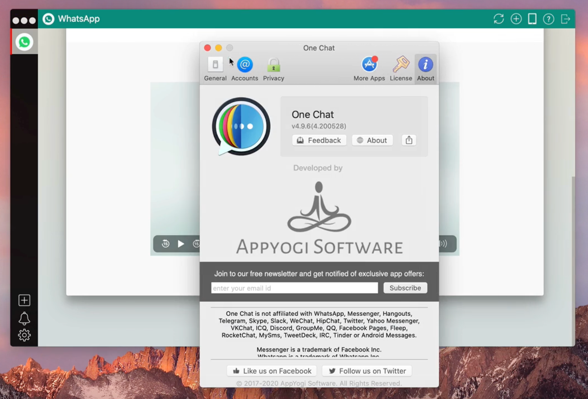588x399 pixels.
Task: Select the About tab
Action: [x=426, y=69]
